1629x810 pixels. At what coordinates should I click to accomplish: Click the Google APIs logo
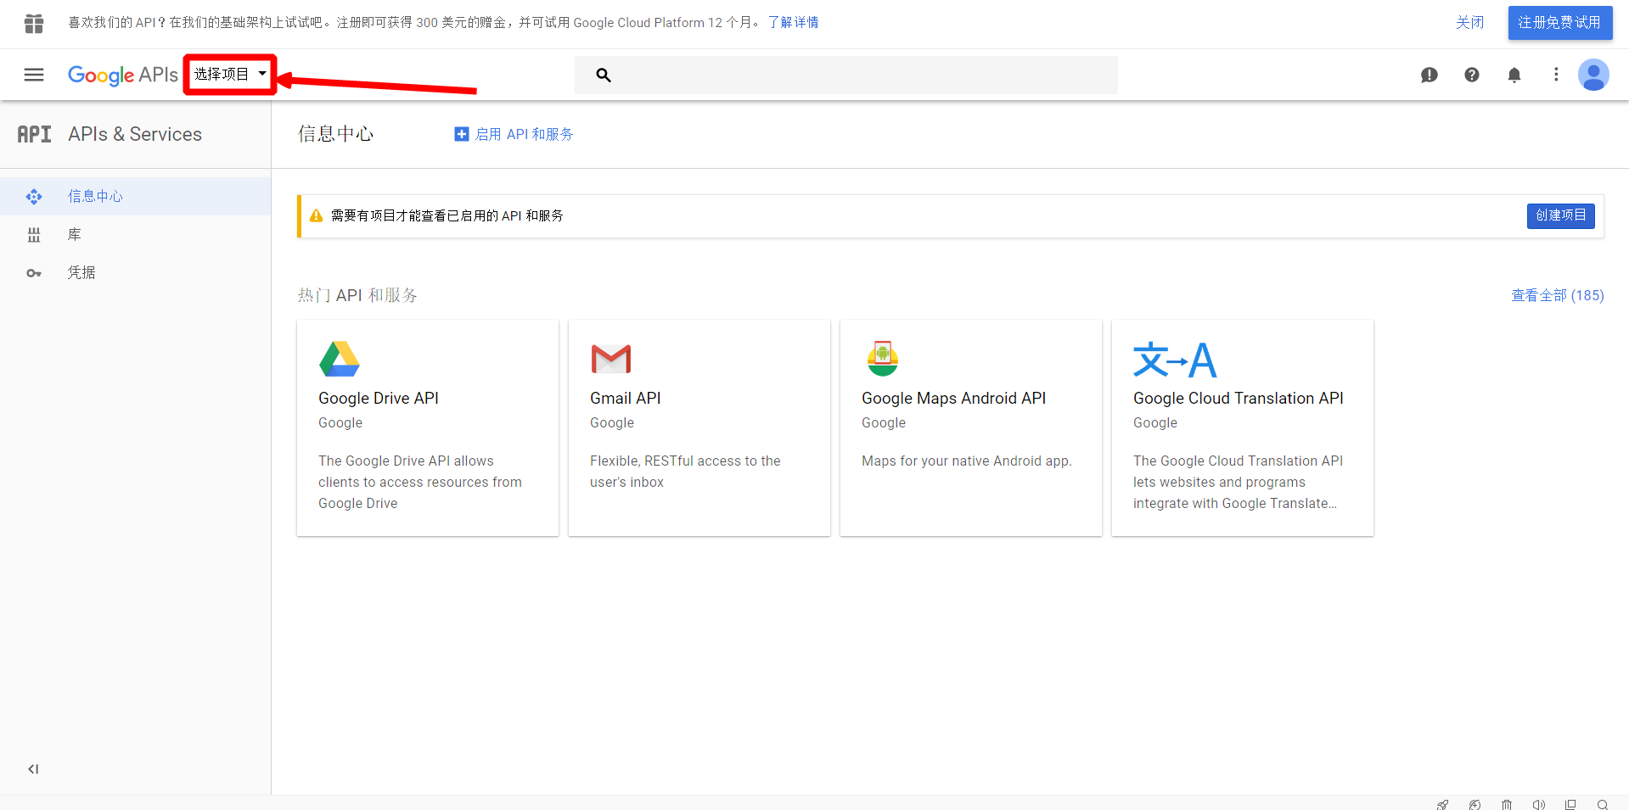123,75
